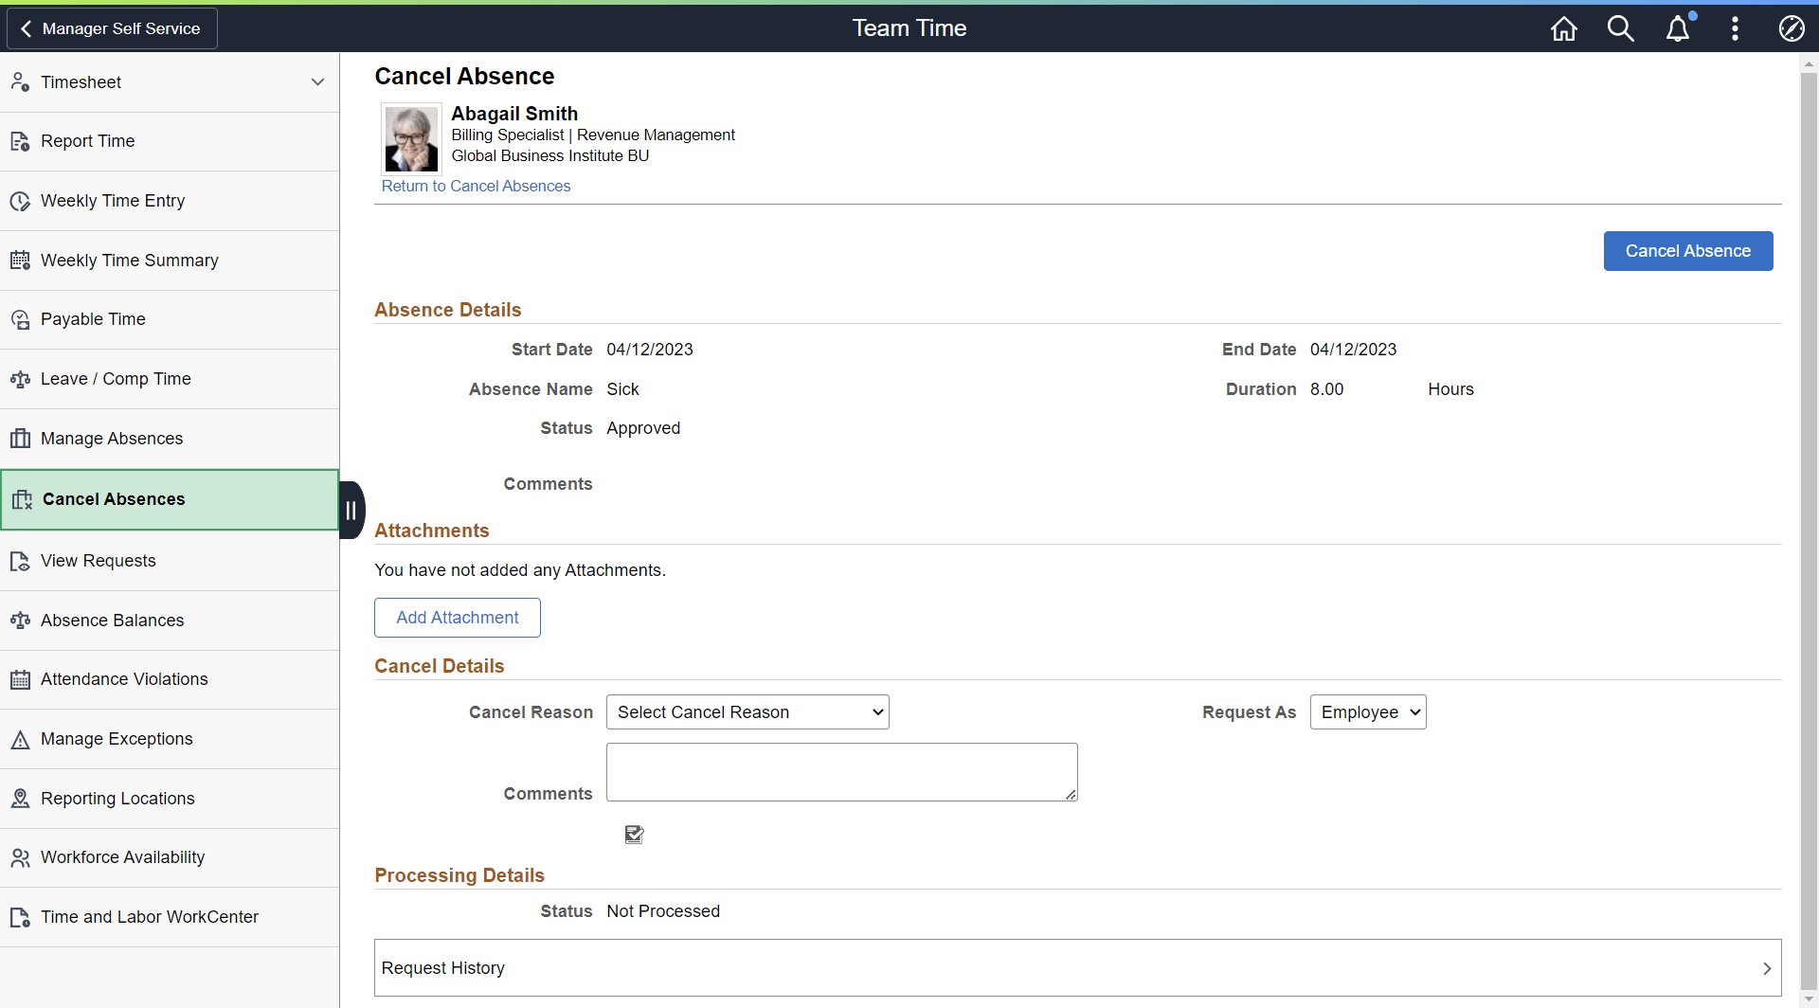Click the Add Attachment button
This screenshot has width=1819, height=1008.
click(457, 617)
